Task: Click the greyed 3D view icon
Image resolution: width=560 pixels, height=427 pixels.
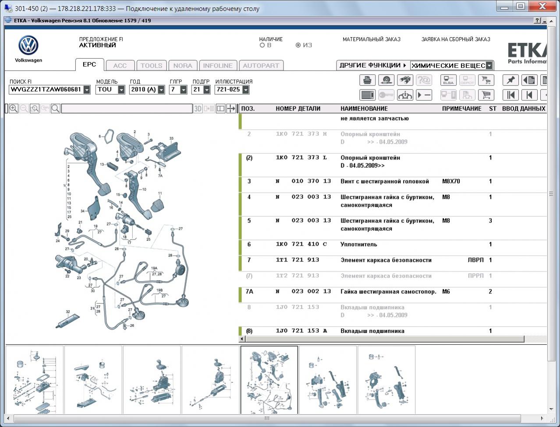Action: point(198,109)
